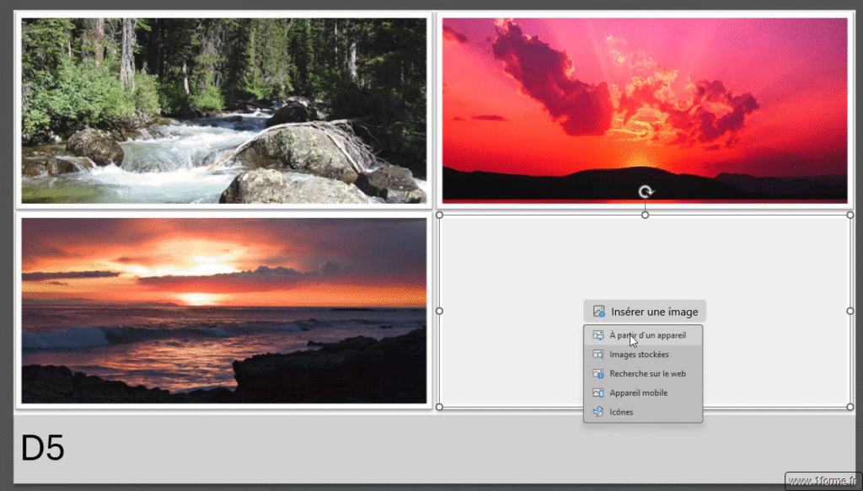
Task: Click the rotation handle above the empty placeholder
Action: coord(645,191)
